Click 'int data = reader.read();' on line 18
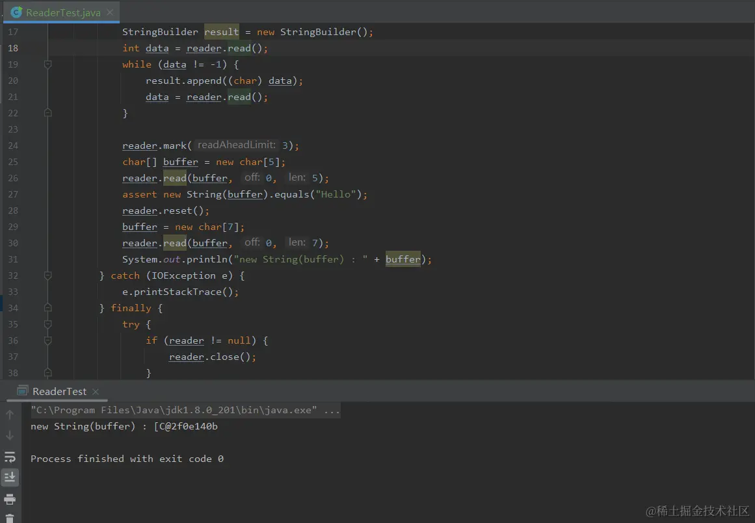 pos(195,48)
